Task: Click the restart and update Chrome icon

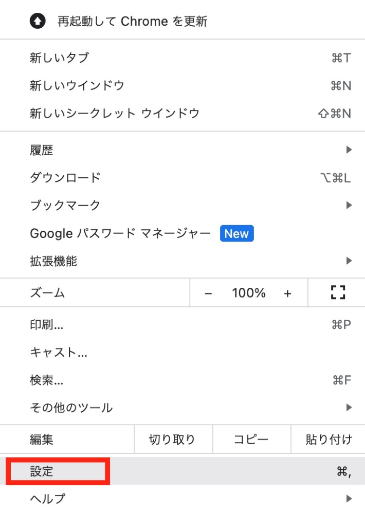Action: pyautogui.click(x=37, y=21)
